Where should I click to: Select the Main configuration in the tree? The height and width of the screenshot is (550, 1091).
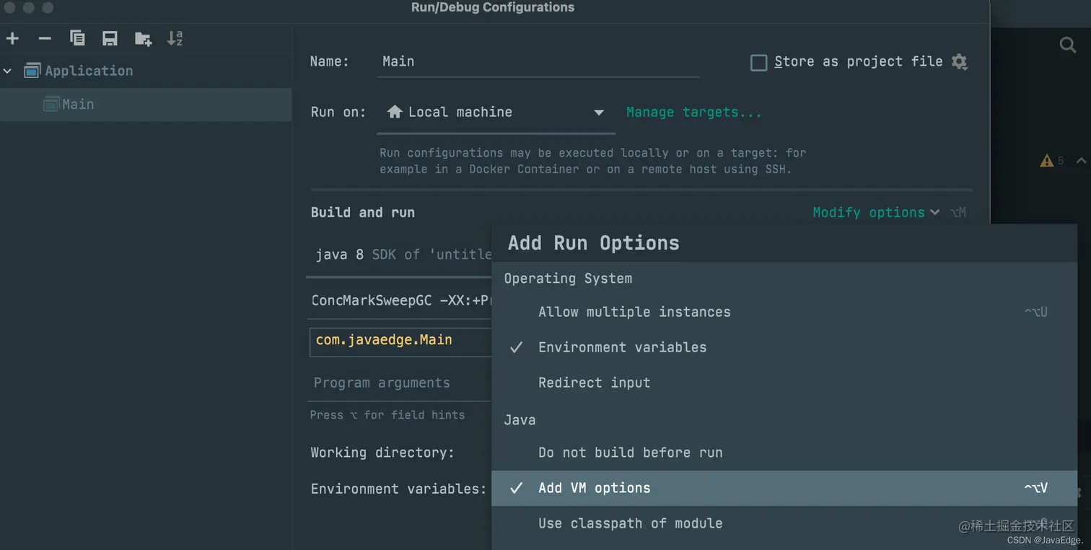78,105
